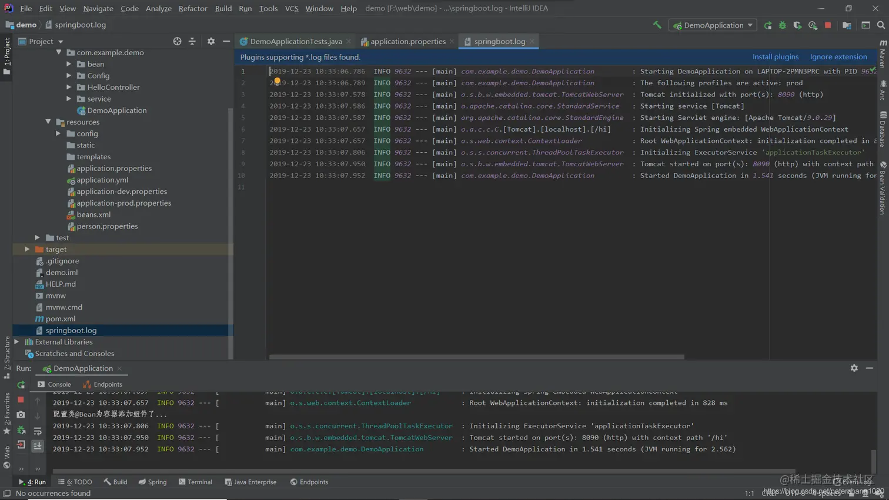Click the editor horizontal scrollbar
Image resolution: width=889 pixels, height=500 pixels.
(476, 357)
